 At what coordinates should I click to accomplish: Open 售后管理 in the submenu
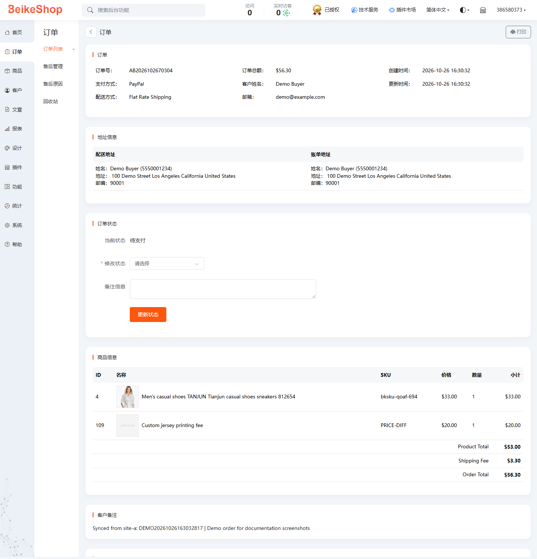pos(53,66)
